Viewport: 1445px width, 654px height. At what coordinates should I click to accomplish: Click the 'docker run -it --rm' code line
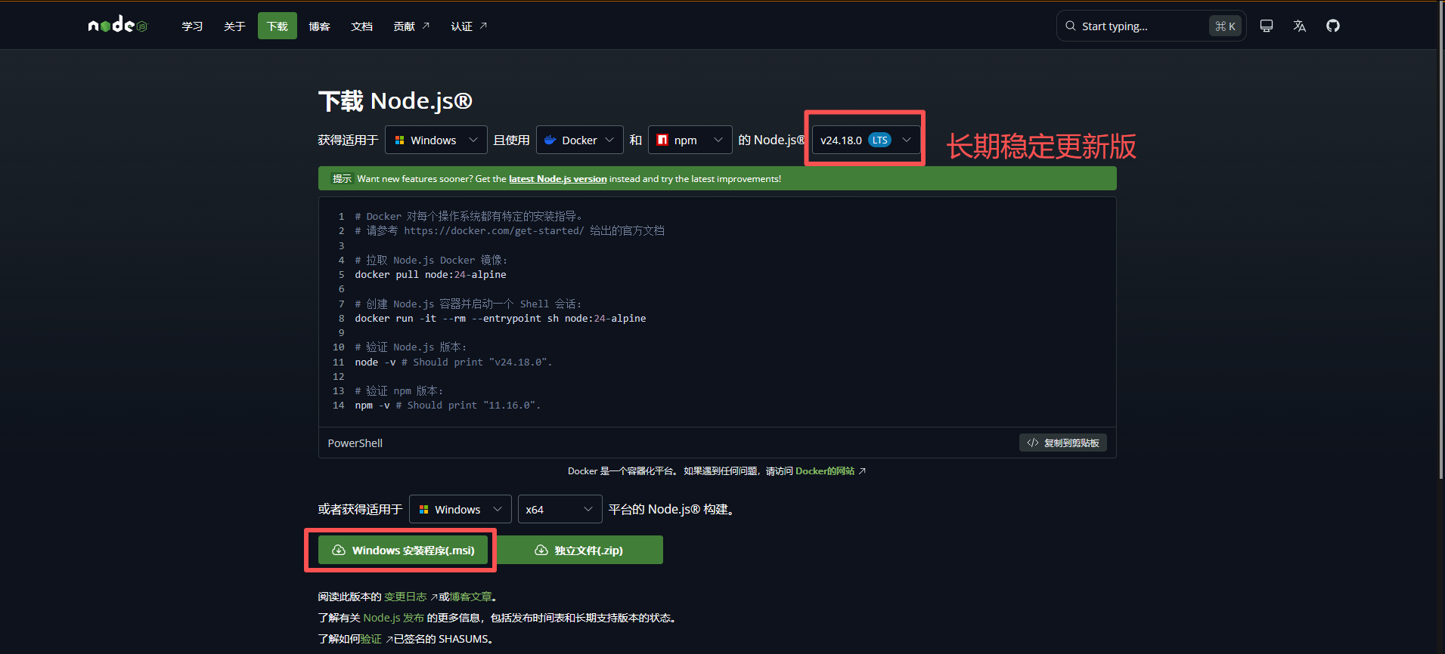[x=501, y=319]
